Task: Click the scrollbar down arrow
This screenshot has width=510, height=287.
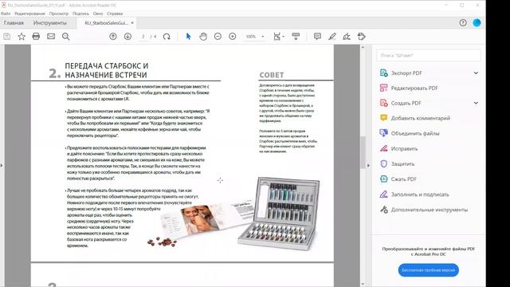Action: click(363, 284)
